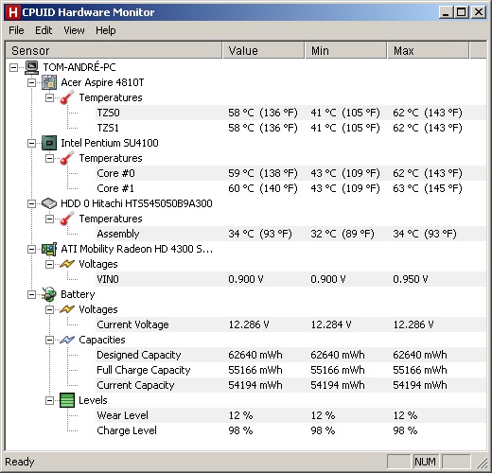Select the Core #0 row
The width and height of the screenshot is (492, 473).
pyautogui.click(x=290, y=173)
